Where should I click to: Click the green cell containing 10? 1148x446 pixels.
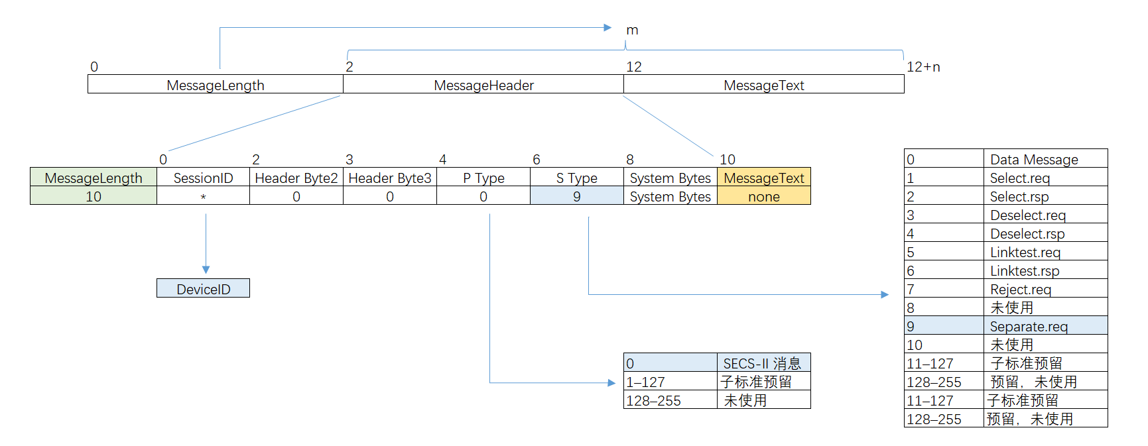pyautogui.click(x=94, y=196)
